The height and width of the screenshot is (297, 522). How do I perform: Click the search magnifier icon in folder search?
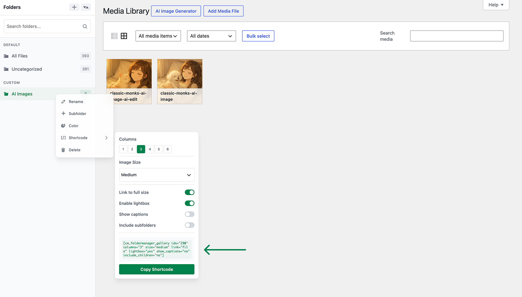click(x=85, y=26)
